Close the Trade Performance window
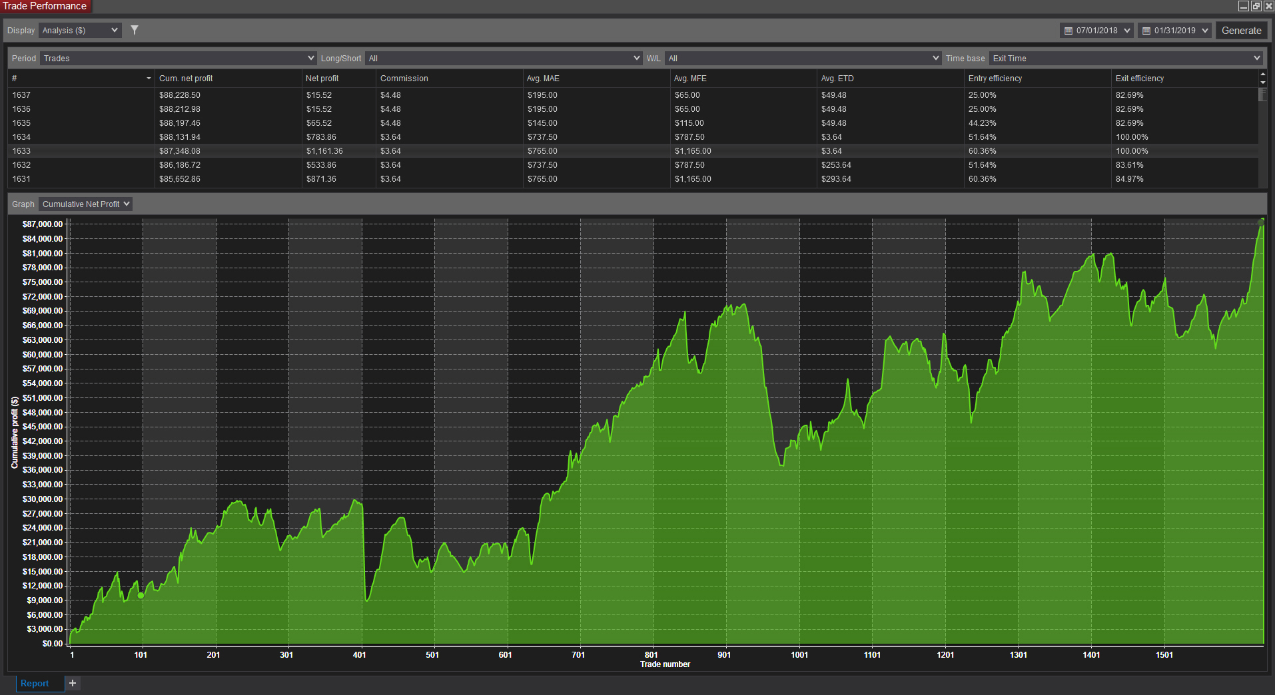Image resolution: width=1275 pixels, height=695 pixels. pyautogui.click(x=1268, y=6)
